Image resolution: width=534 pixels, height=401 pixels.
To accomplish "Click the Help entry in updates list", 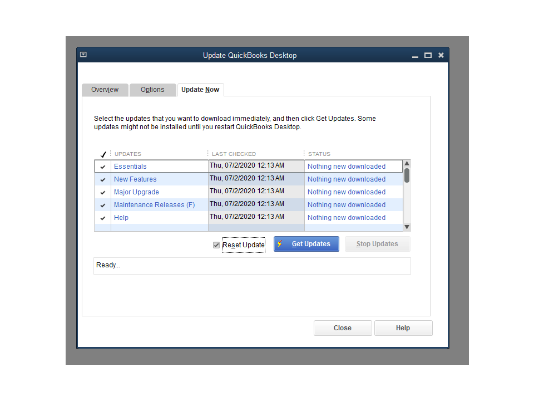I will point(121,218).
